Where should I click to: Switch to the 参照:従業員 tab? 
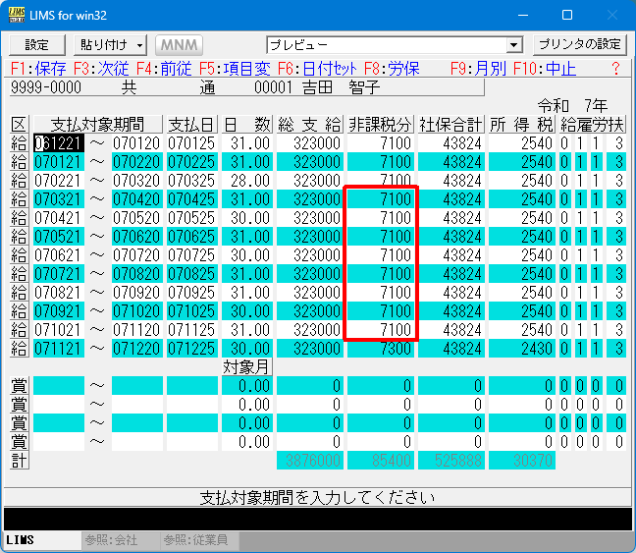[195, 541]
